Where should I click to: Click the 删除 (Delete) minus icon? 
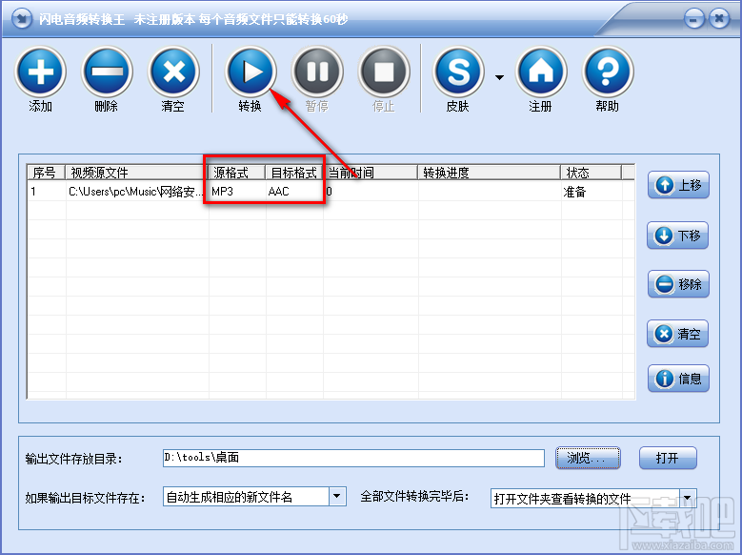(x=107, y=72)
